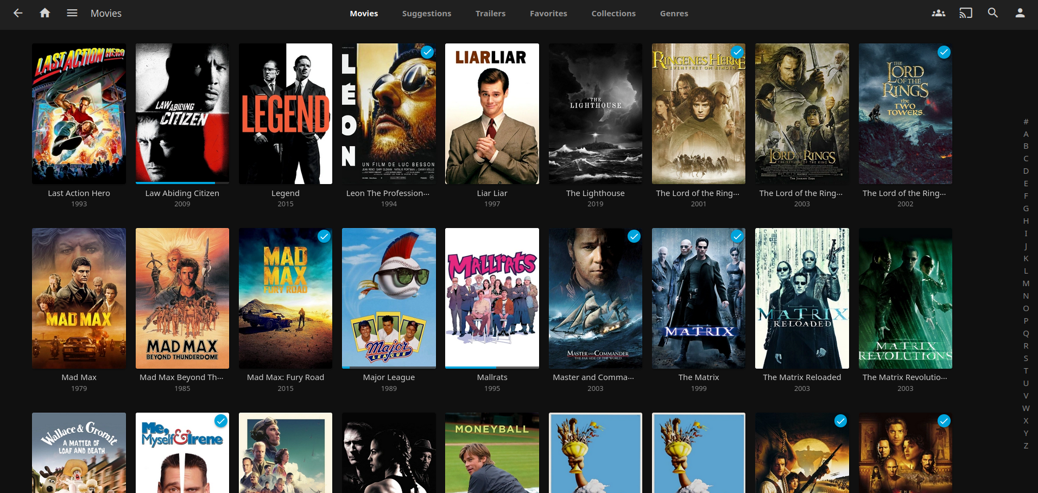Open the Mallrats poster
This screenshot has width=1038, height=493.
point(492,298)
